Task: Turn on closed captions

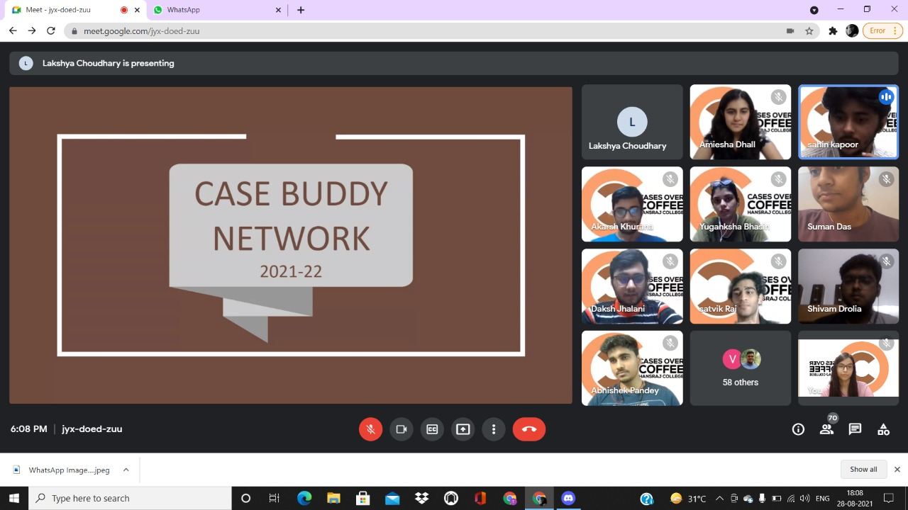Action: 432,429
